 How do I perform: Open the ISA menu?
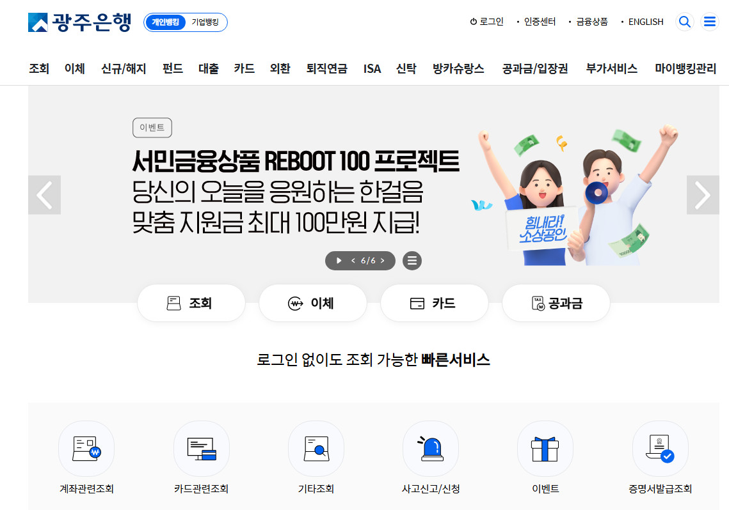coord(372,68)
